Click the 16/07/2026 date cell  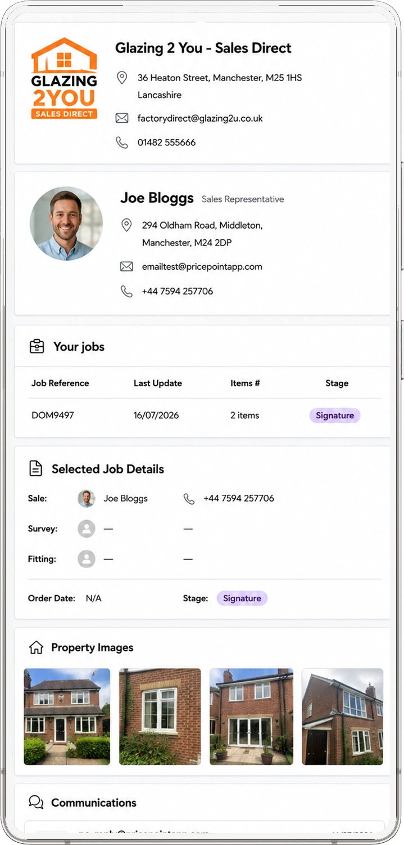click(x=156, y=415)
